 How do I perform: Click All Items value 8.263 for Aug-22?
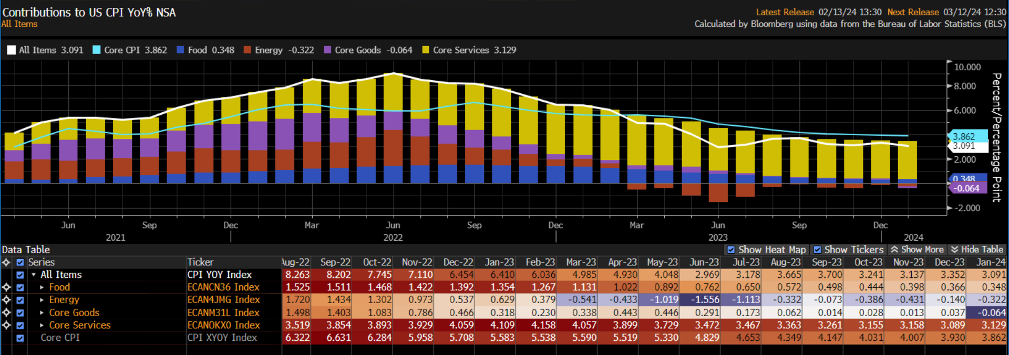[x=297, y=275]
